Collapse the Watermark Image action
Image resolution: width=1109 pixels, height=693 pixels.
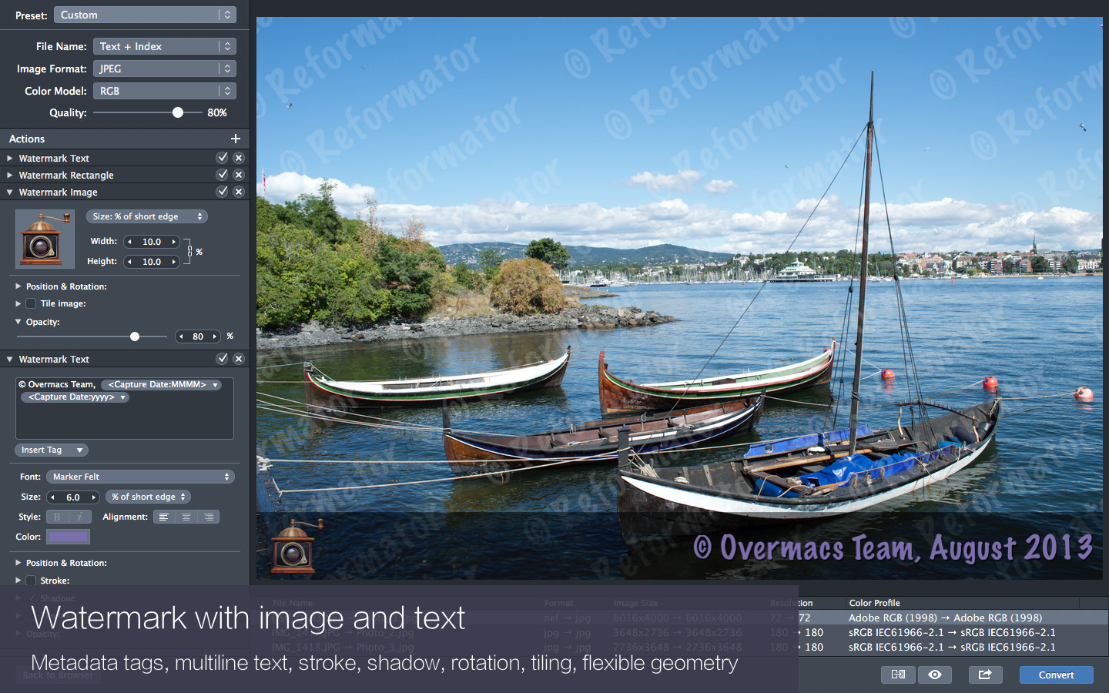click(9, 192)
